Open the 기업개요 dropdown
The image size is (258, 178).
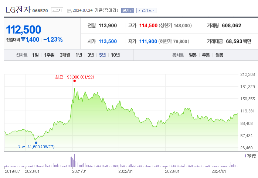[x=146, y=10]
